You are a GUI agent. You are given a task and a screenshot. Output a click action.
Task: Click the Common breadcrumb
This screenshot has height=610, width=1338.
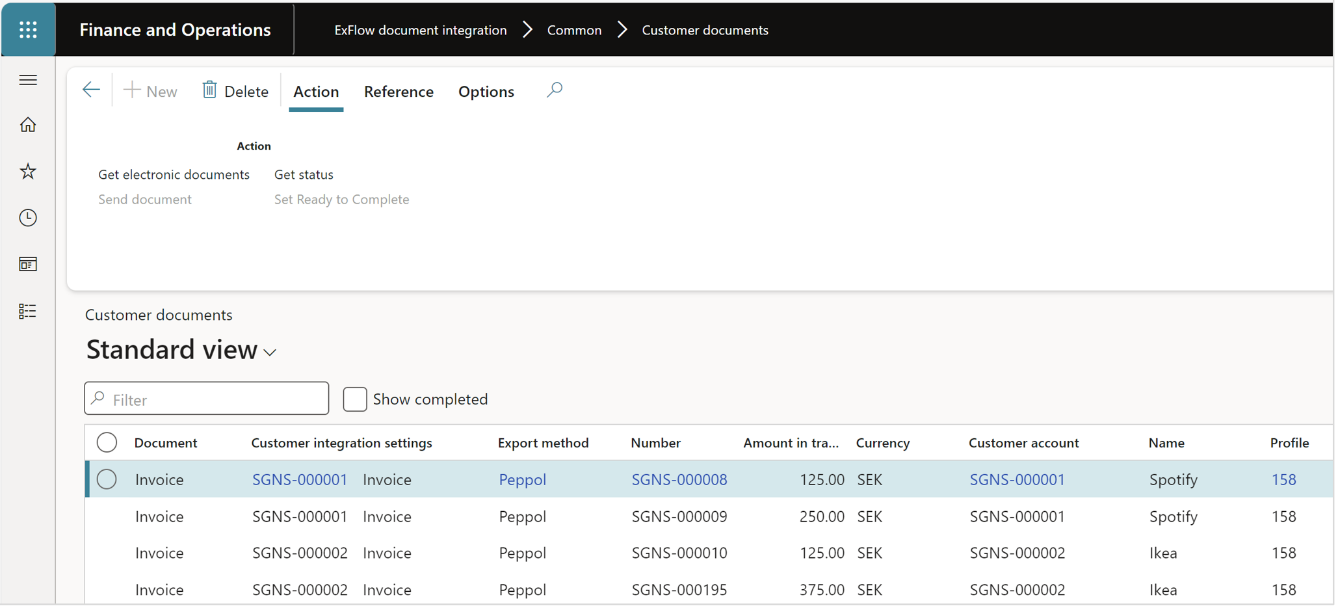[575, 30]
